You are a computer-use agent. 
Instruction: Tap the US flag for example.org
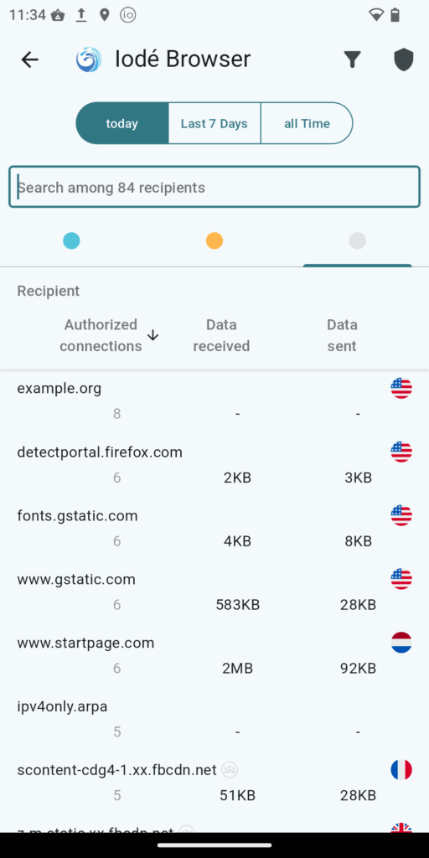point(401,388)
